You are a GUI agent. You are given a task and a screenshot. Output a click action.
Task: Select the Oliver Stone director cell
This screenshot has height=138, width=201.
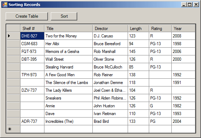(x=110, y=59)
